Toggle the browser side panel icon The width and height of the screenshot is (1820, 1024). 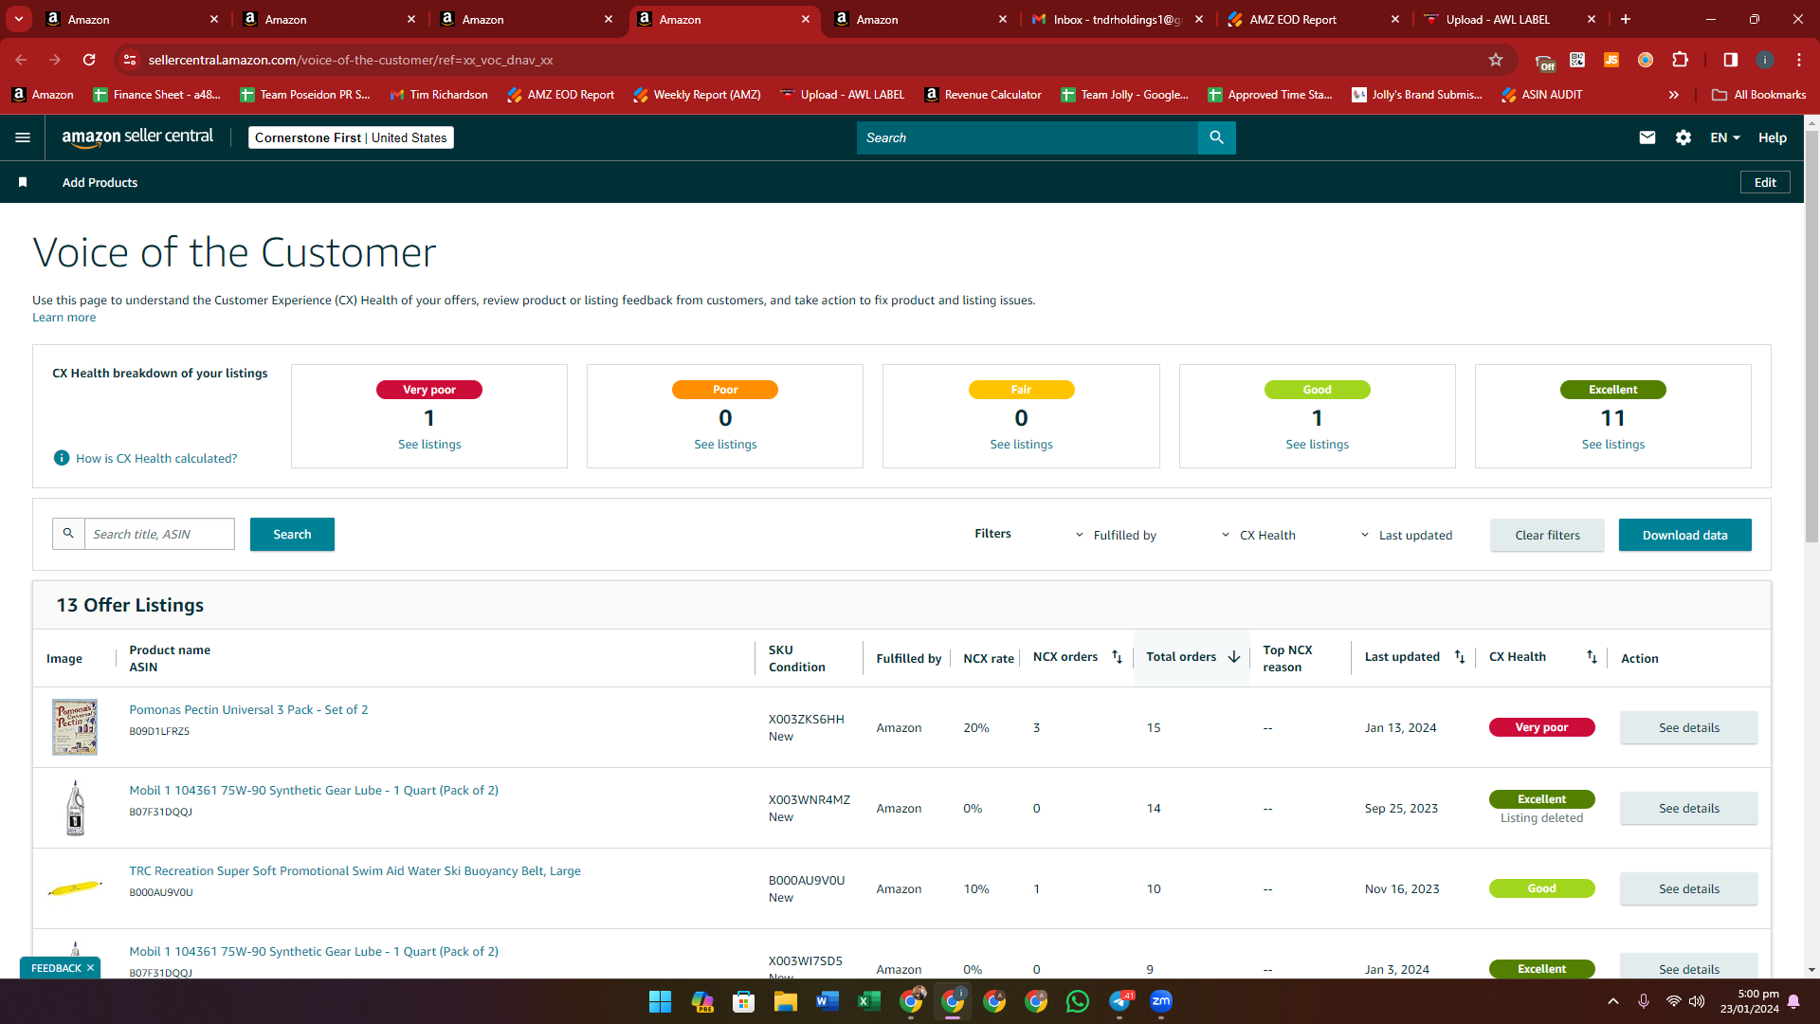[x=1731, y=60]
